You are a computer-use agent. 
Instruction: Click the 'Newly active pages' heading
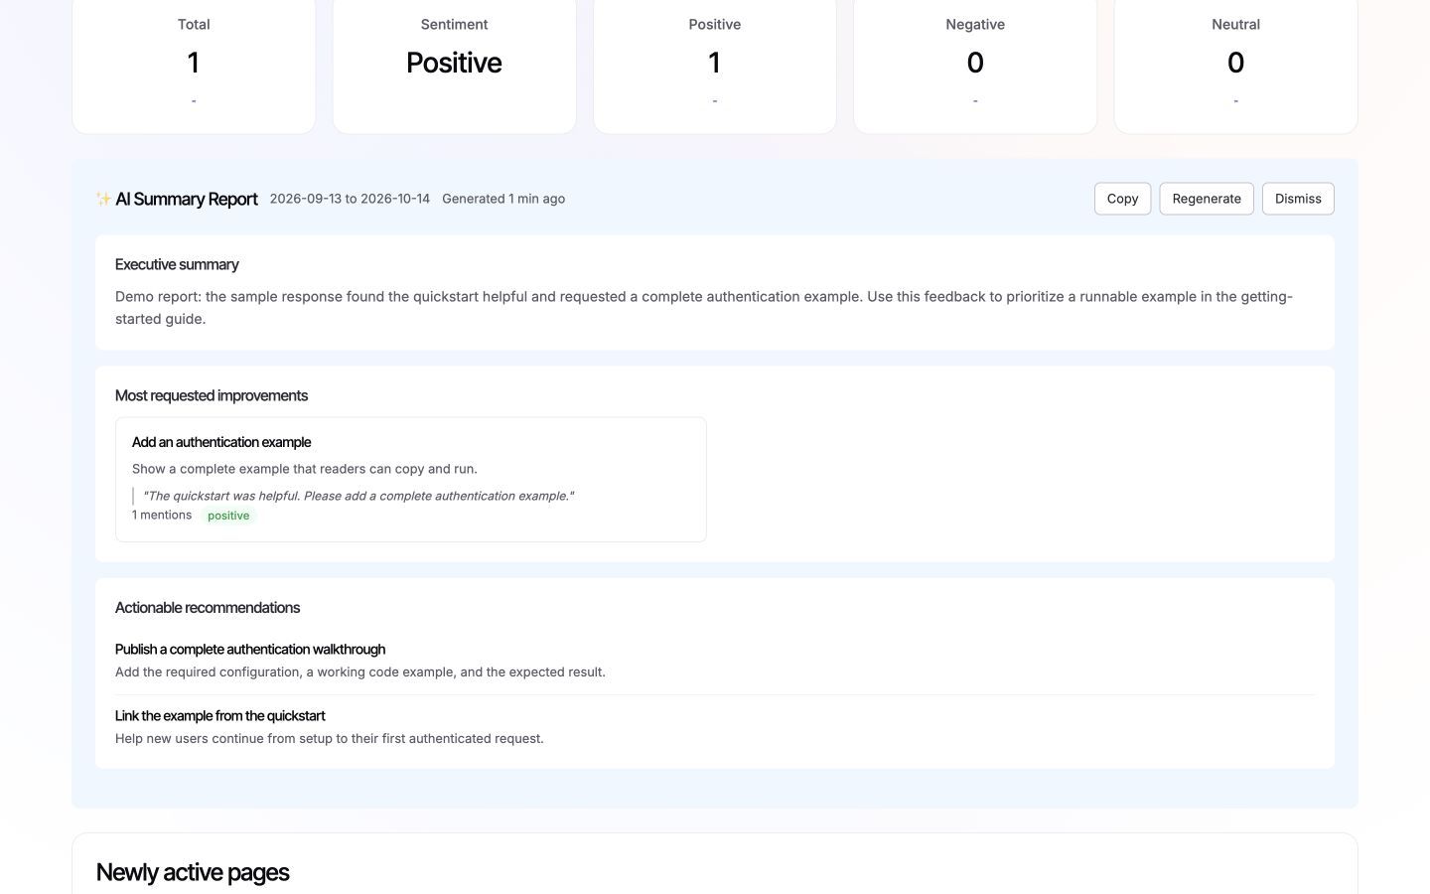pyautogui.click(x=193, y=872)
